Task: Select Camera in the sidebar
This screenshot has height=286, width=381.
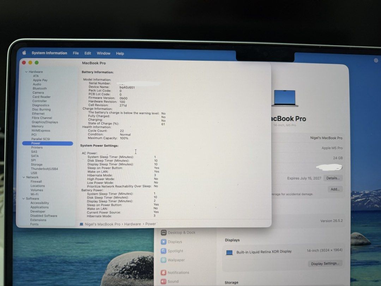Action: pos(38,93)
